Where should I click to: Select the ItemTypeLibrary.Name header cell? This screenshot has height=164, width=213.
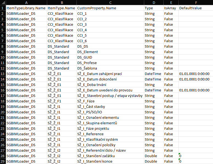pos(26,8)
